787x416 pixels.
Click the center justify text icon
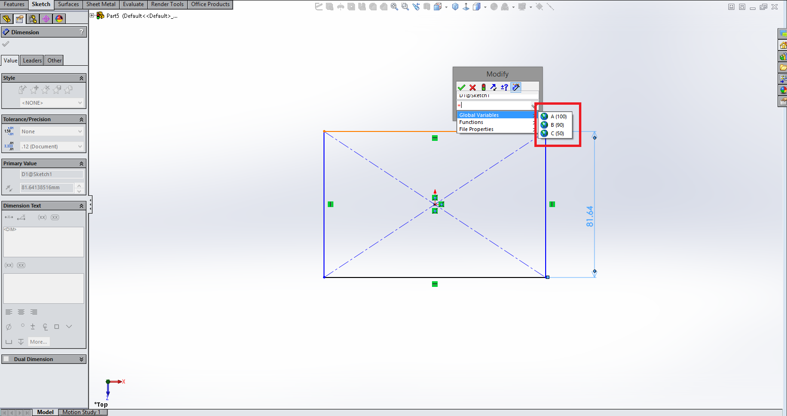coord(21,312)
